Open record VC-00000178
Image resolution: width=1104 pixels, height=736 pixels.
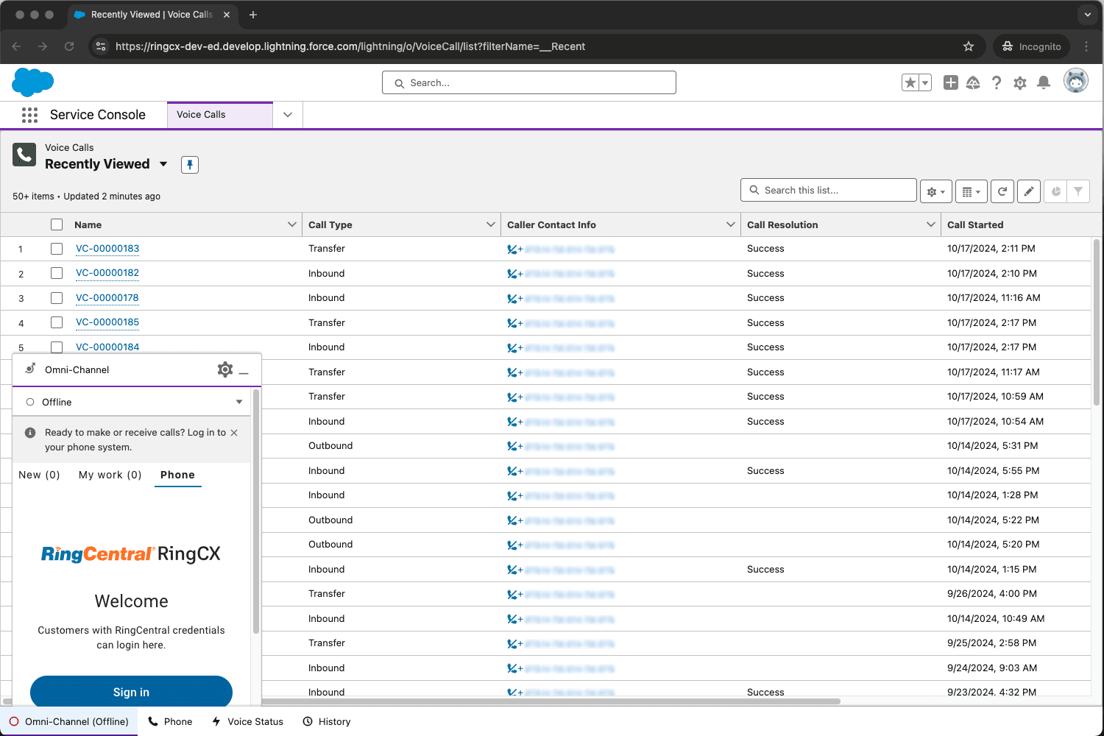pos(107,298)
